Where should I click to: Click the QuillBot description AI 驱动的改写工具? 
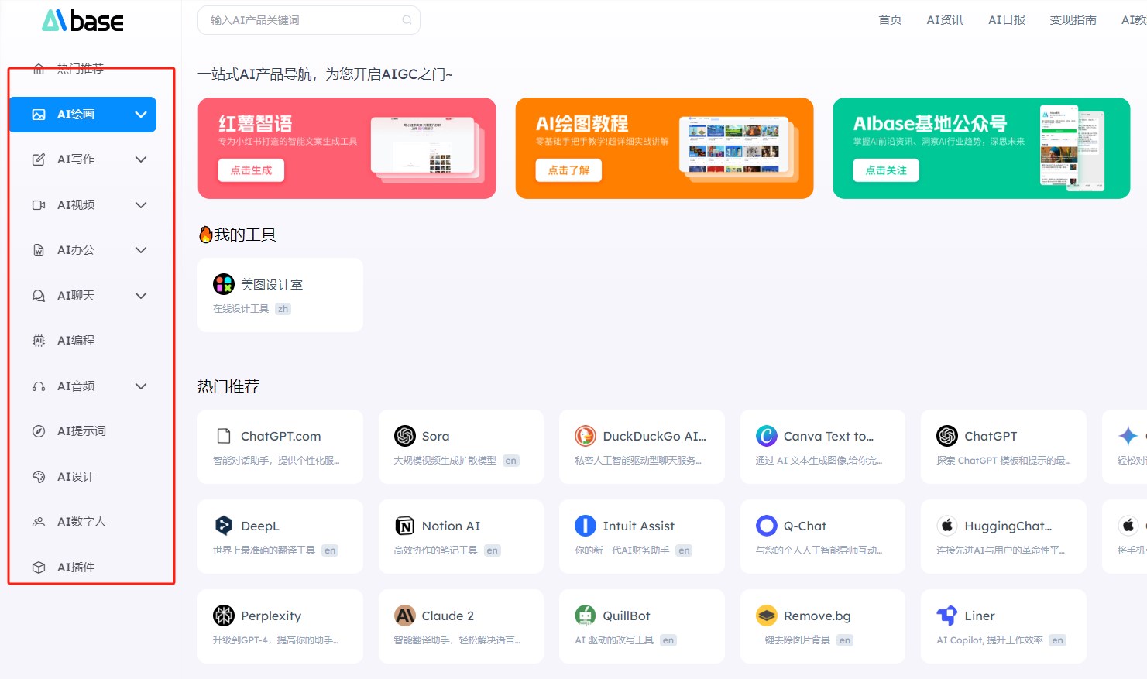(614, 640)
